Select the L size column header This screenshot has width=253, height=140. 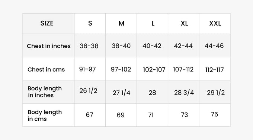(153, 23)
